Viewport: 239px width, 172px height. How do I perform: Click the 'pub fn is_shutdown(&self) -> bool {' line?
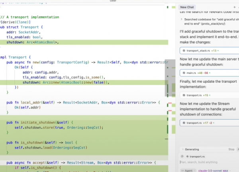tap(42, 143)
